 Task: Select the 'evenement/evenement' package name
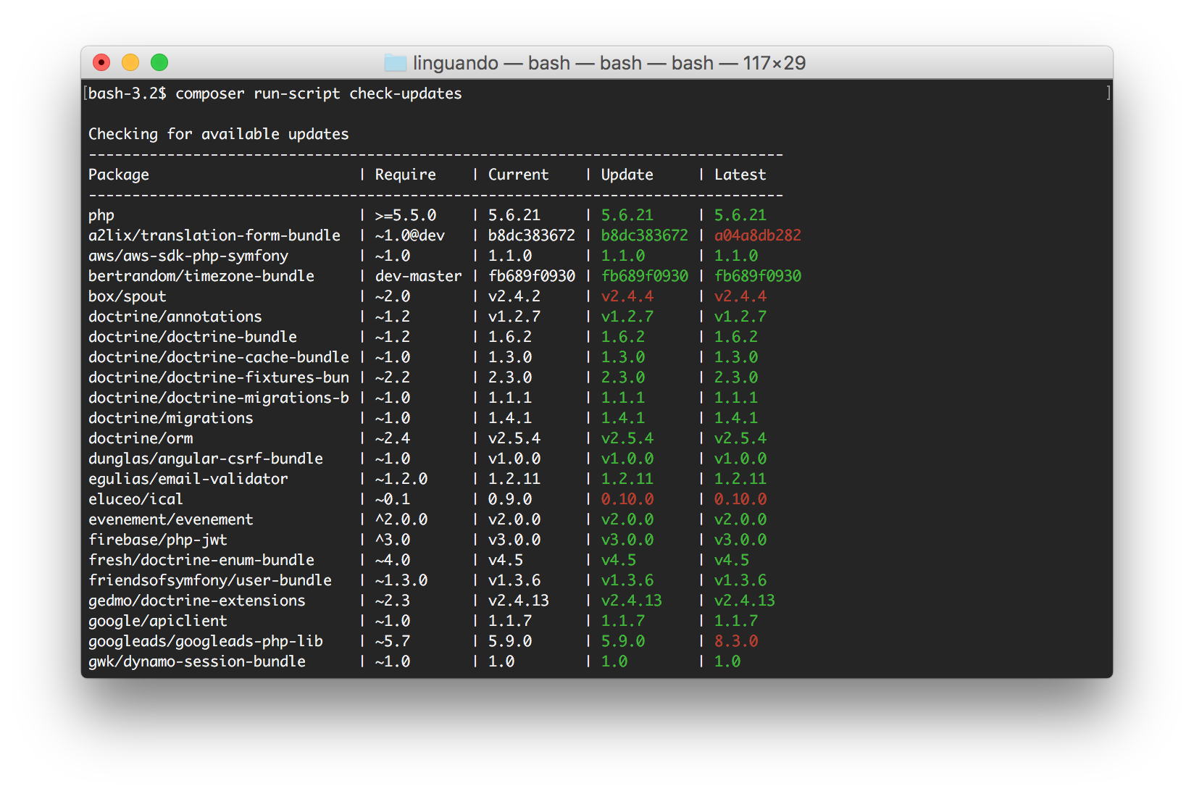[x=171, y=519]
